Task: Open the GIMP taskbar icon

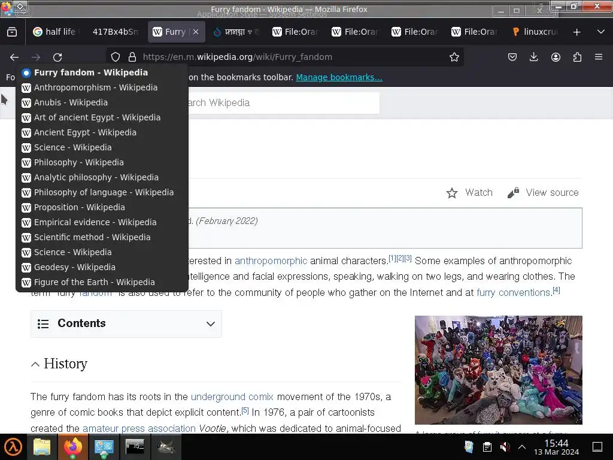Action: point(166,447)
